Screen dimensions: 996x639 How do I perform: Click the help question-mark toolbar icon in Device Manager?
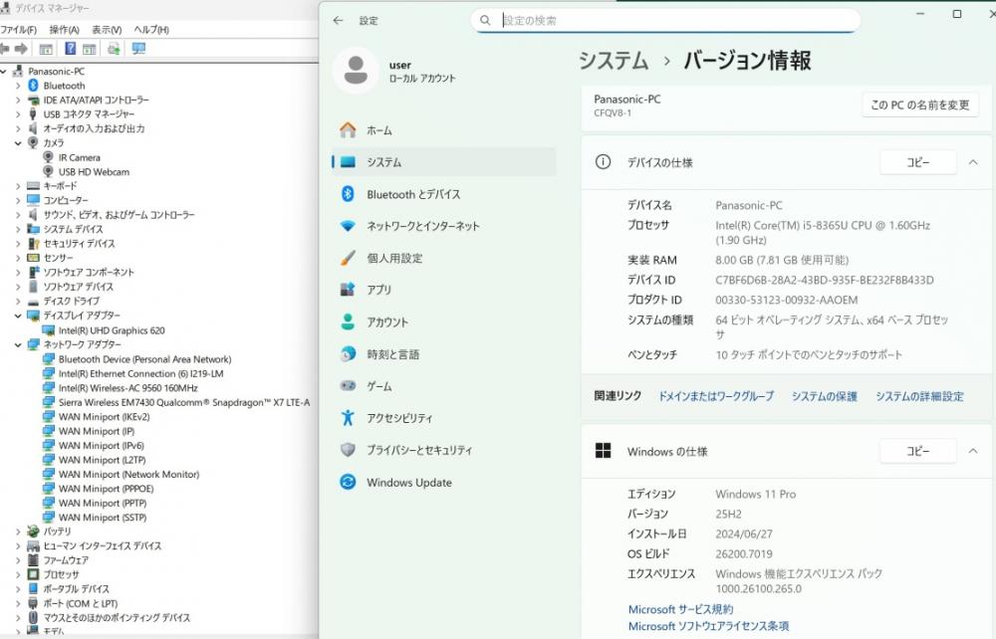click(x=71, y=49)
